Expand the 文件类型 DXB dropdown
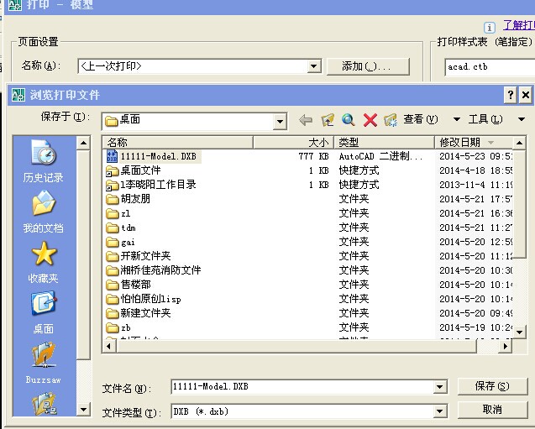Viewport: 535px width, 429px height. (x=440, y=412)
